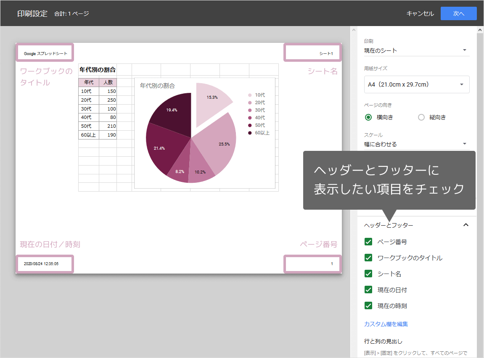The height and width of the screenshot is (358, 484).
Task: Click the Google スプレッドシート header box
Action: point(45,53)
